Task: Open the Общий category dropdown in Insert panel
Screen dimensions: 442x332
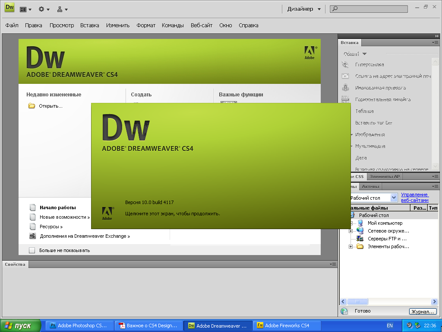Action: (355, 54)
